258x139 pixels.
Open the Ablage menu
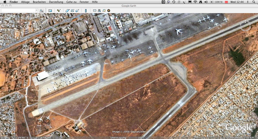pos(25,2)
